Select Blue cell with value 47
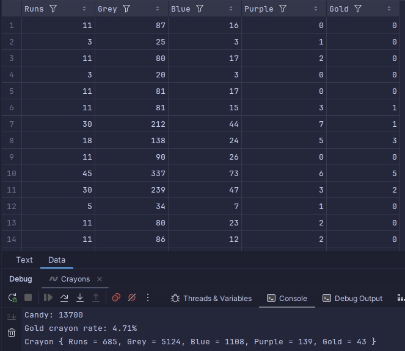 [x=205, y=190]
